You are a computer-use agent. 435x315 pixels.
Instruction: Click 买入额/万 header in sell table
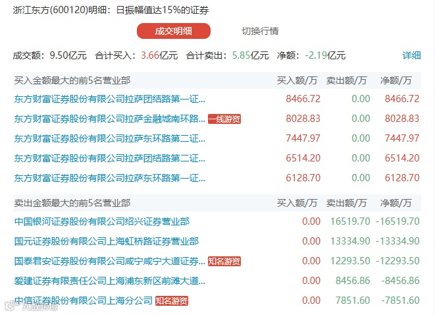tap(297, 203)
